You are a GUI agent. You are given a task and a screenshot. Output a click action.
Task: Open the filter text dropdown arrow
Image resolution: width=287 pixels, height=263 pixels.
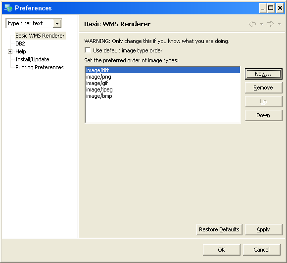pos(57,24)
